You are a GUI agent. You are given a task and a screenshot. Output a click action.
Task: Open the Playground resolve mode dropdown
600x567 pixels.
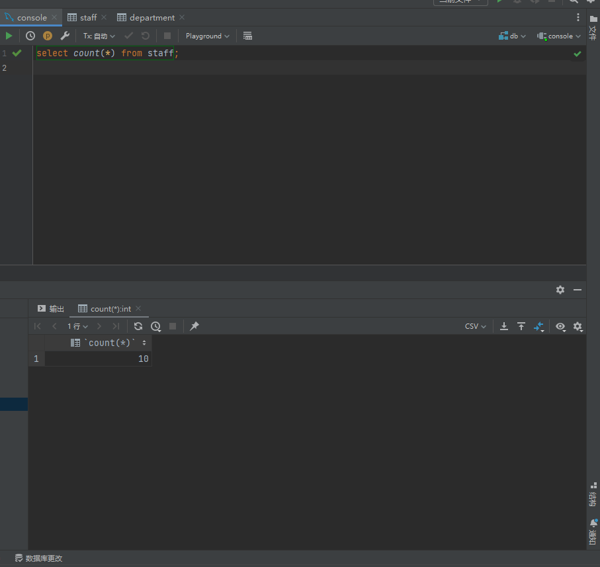tap(208, 36)
